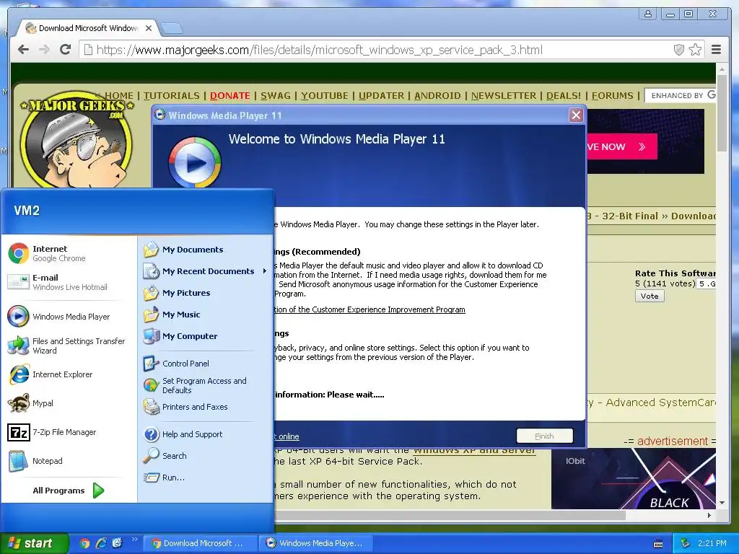Expand All Programs list
This screenshot has width=739, height=554.
pyautogui.click(x=69, y=491)
